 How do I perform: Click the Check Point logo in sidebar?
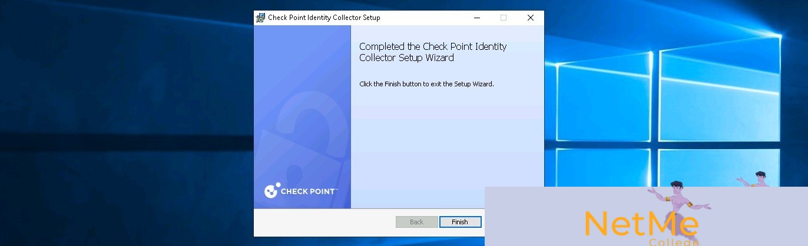pyautogui.click(x=301, y=191)
